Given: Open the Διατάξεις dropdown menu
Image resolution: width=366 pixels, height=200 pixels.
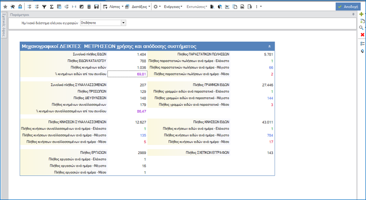Looking at the screenshot, I should (x=137, y=7).
